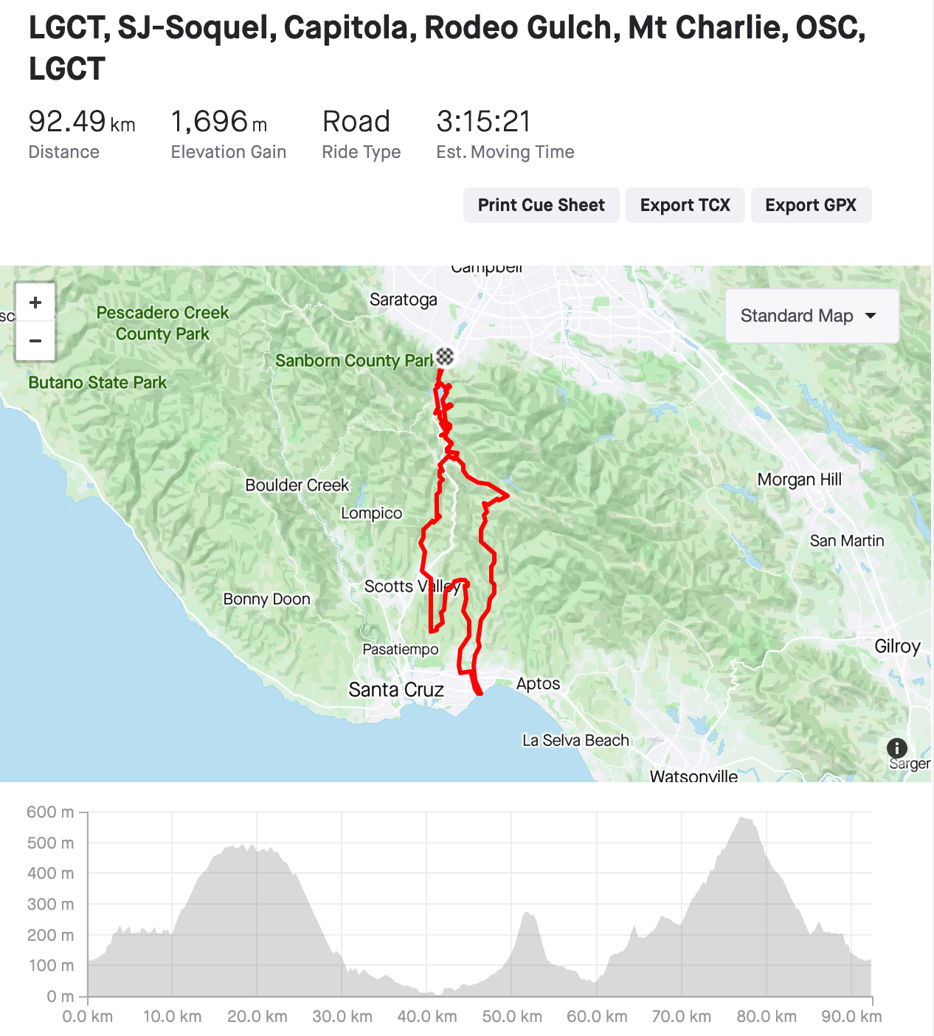Image resolution: width=934 pixels, height=1036 pixels.
Task: Click the Santa Cruz label on map
Action: [396, 690]
